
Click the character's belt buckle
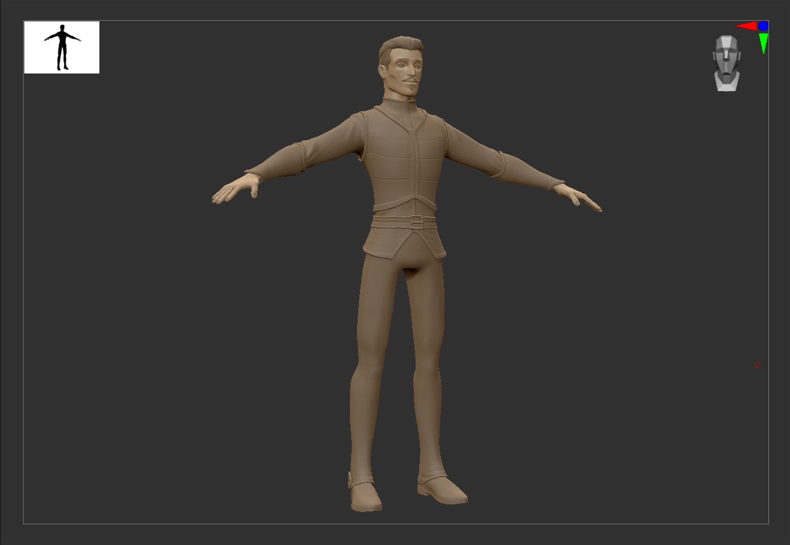(416, 222)
